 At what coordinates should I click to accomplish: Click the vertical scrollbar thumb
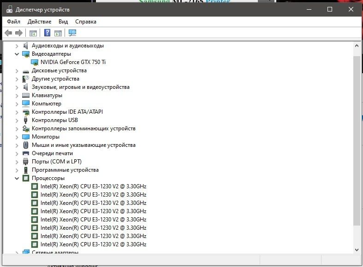point(357,141)
